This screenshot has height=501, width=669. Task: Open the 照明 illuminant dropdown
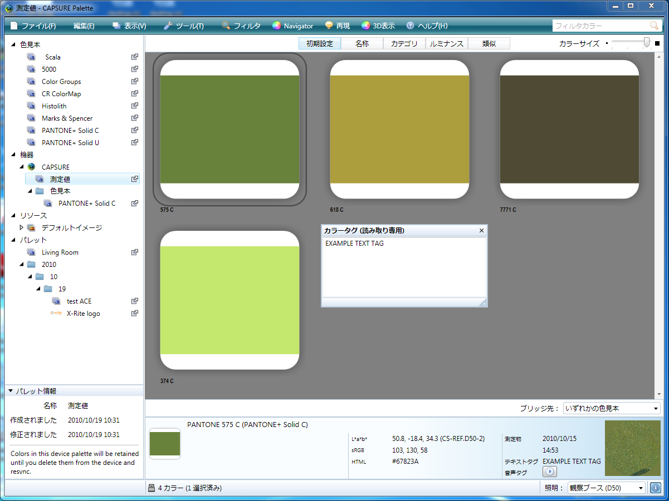[606, 488]
